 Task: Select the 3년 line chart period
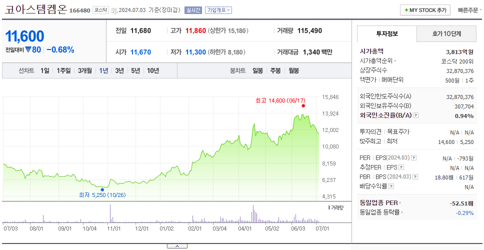click(119, 70)
